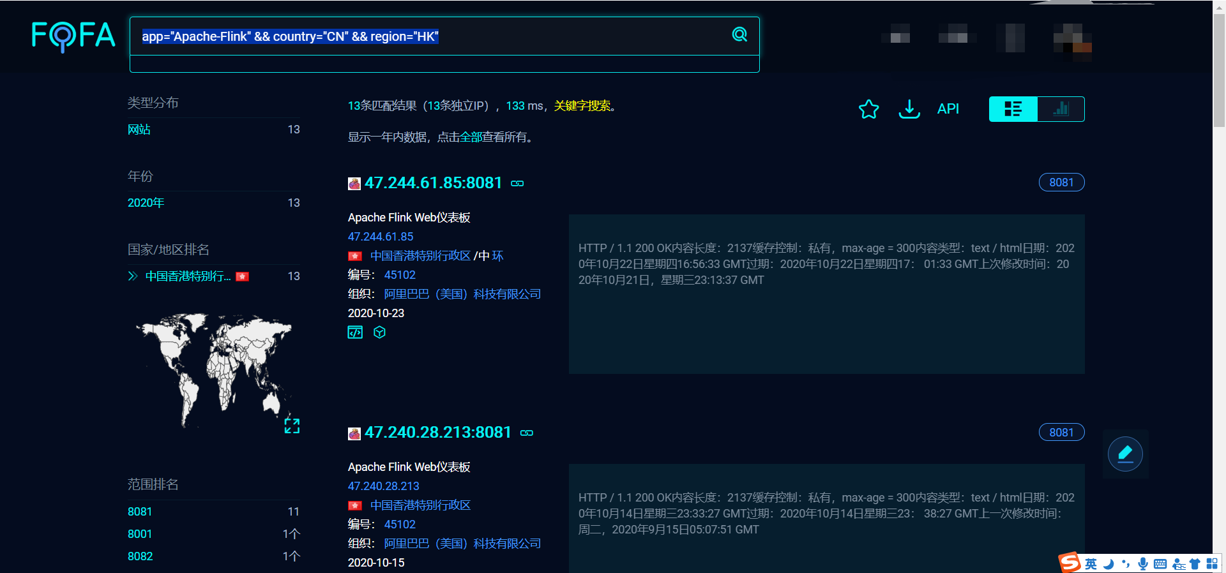
Task: Click ASN 45102 under 47.240.28.213
Action: point(400,525)
